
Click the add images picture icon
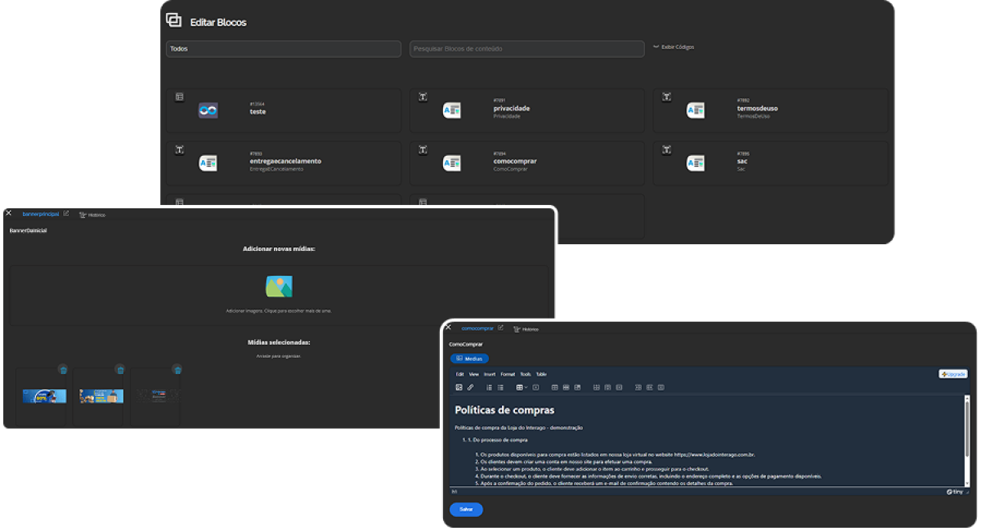pos(279,286)
